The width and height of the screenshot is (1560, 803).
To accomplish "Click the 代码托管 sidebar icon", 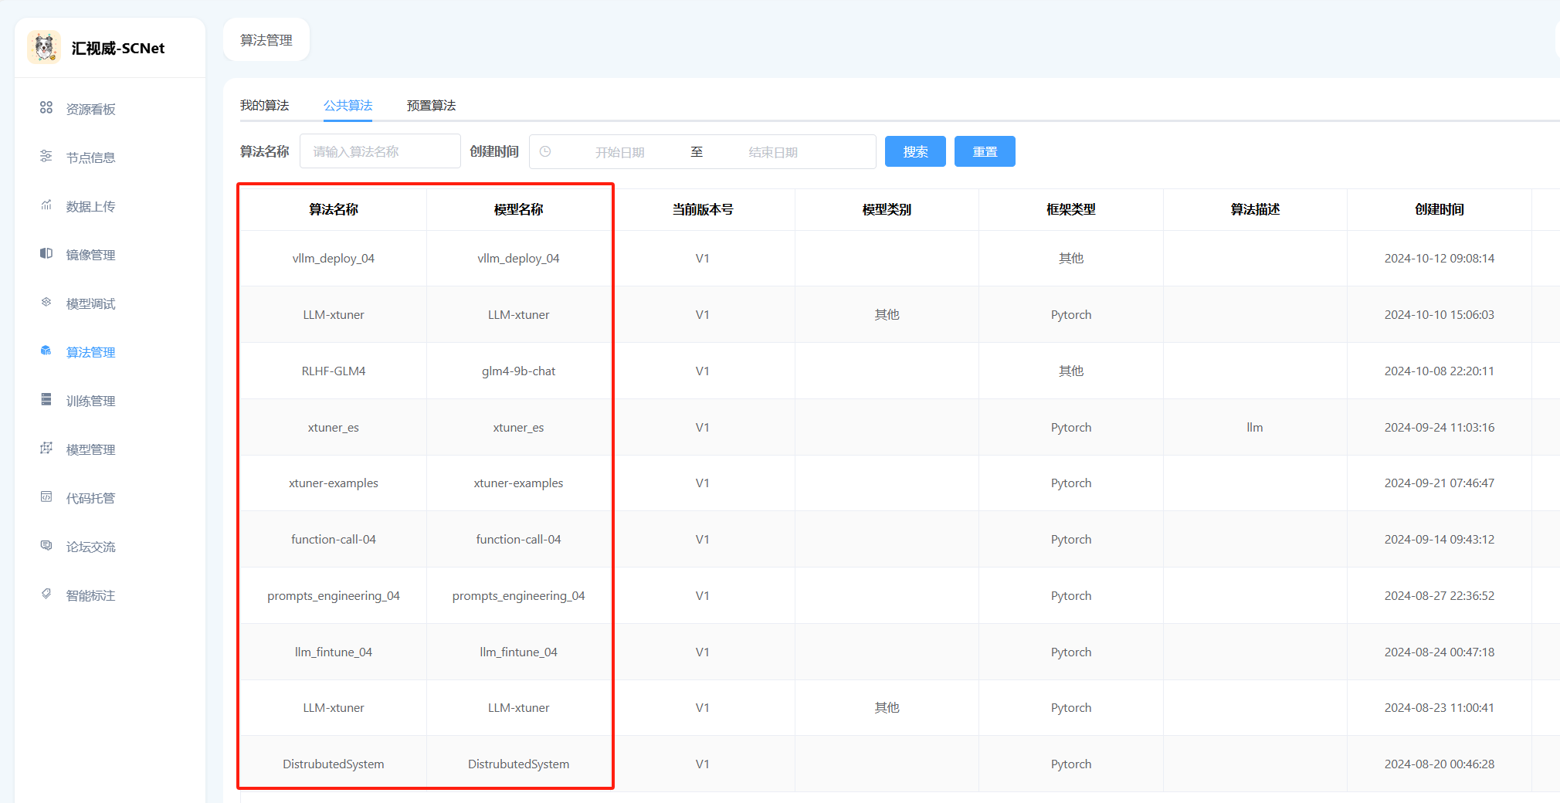I will pos(46,497).
